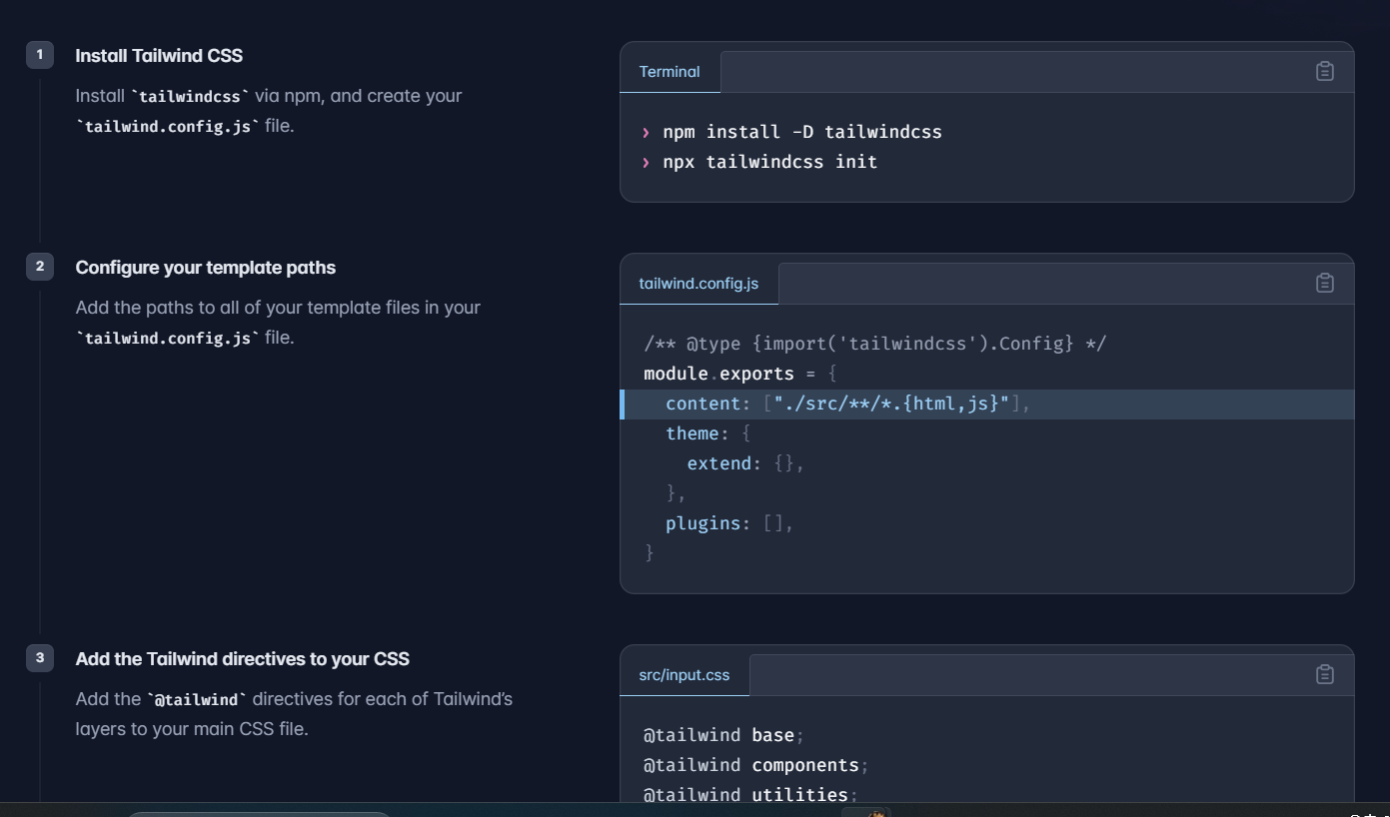This screenshot has width=1390, height=817.
Task: Copy the tailwind.config.js code snippet
Action: tap(1324, 283)
